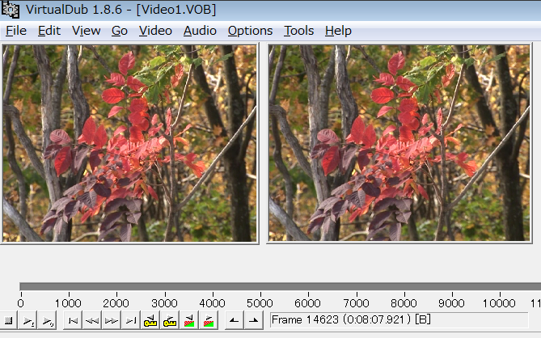541x338 pixels.
Task: Click timeline slider near frame 5000
Action: [260, 286]
